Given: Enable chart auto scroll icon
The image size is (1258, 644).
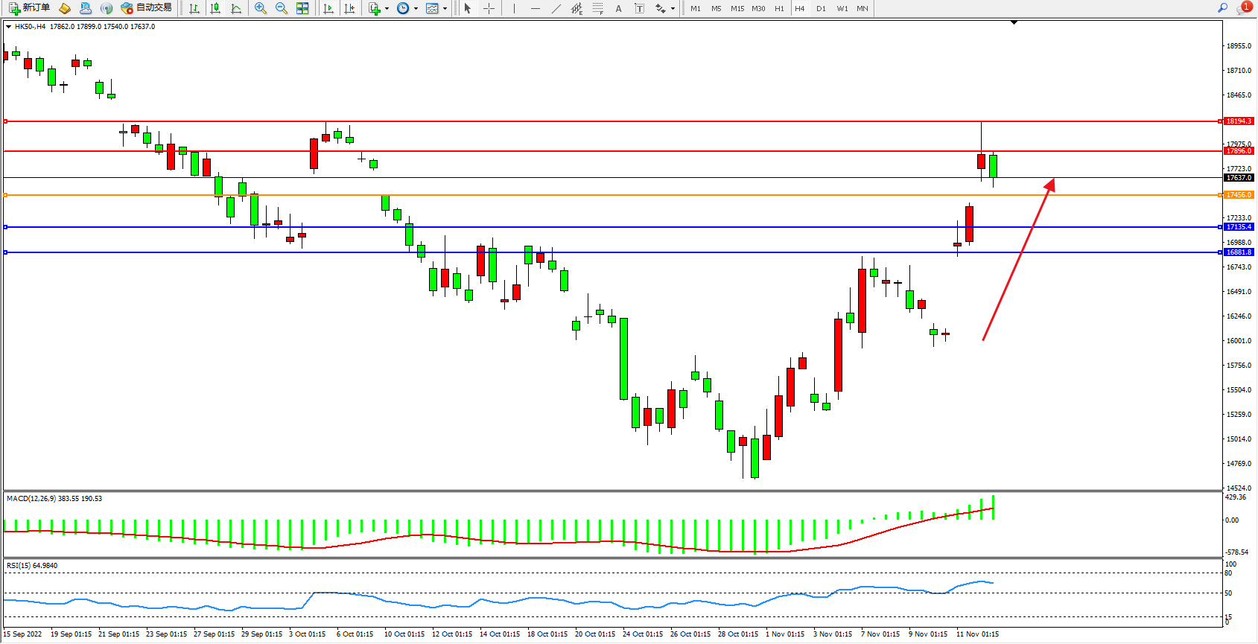Looking at the screenshot, I should point(328,8).
